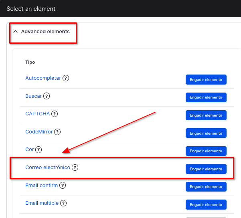Select the Buscar element link
Viewport: 241px width, 218px height.
click(x=33, y=96)
